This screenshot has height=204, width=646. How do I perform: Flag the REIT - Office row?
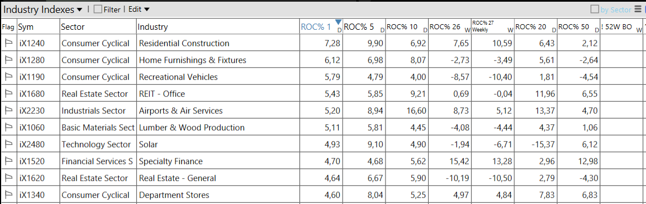click(x=8, y=94)
